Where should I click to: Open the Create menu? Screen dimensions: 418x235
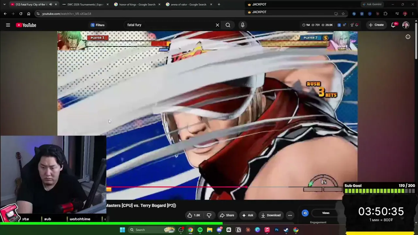click(x=376, y=25)
